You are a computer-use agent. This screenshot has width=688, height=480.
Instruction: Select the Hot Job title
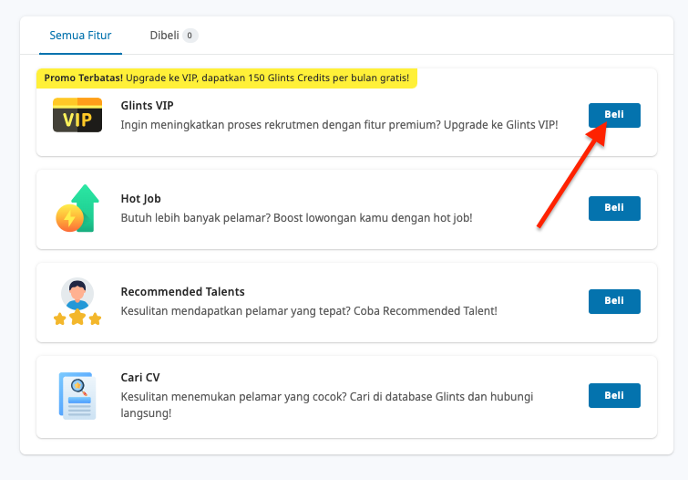click(141, 199)
